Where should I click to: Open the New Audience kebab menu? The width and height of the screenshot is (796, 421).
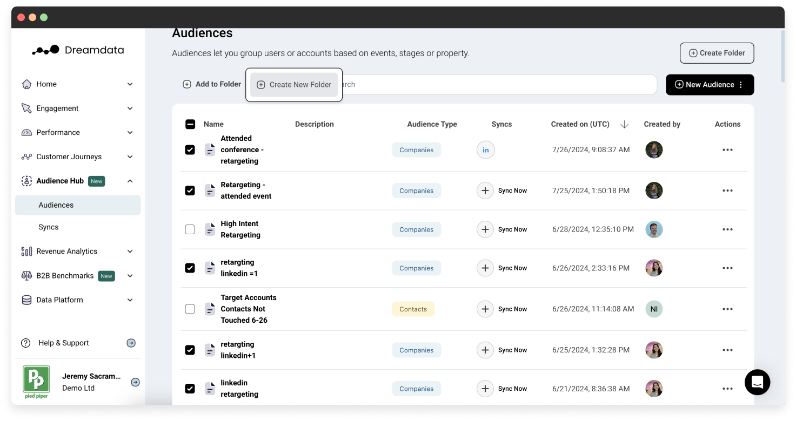click(x=741, y=84)
